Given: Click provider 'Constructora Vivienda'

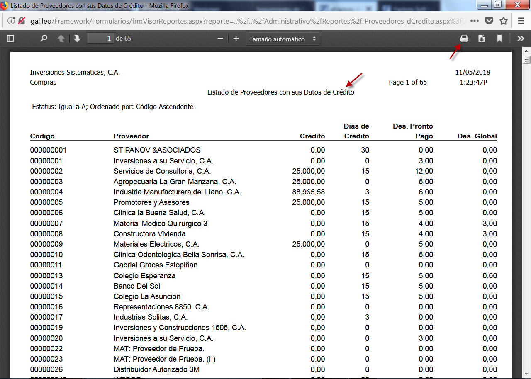Looking at the screenshot, I should (x=150, y=234).
